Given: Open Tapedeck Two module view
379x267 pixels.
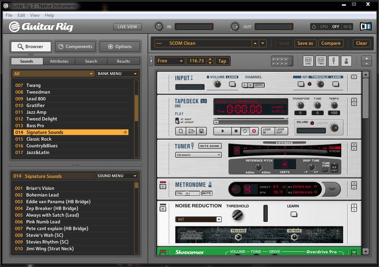Looking at the screenshot, I should point(320,61).
